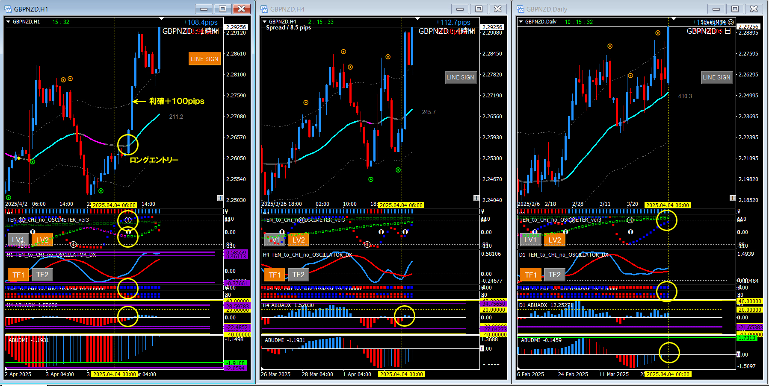Click the 2.29256 current price label in Daily chart
769x386 pixels.
(748, 26)
